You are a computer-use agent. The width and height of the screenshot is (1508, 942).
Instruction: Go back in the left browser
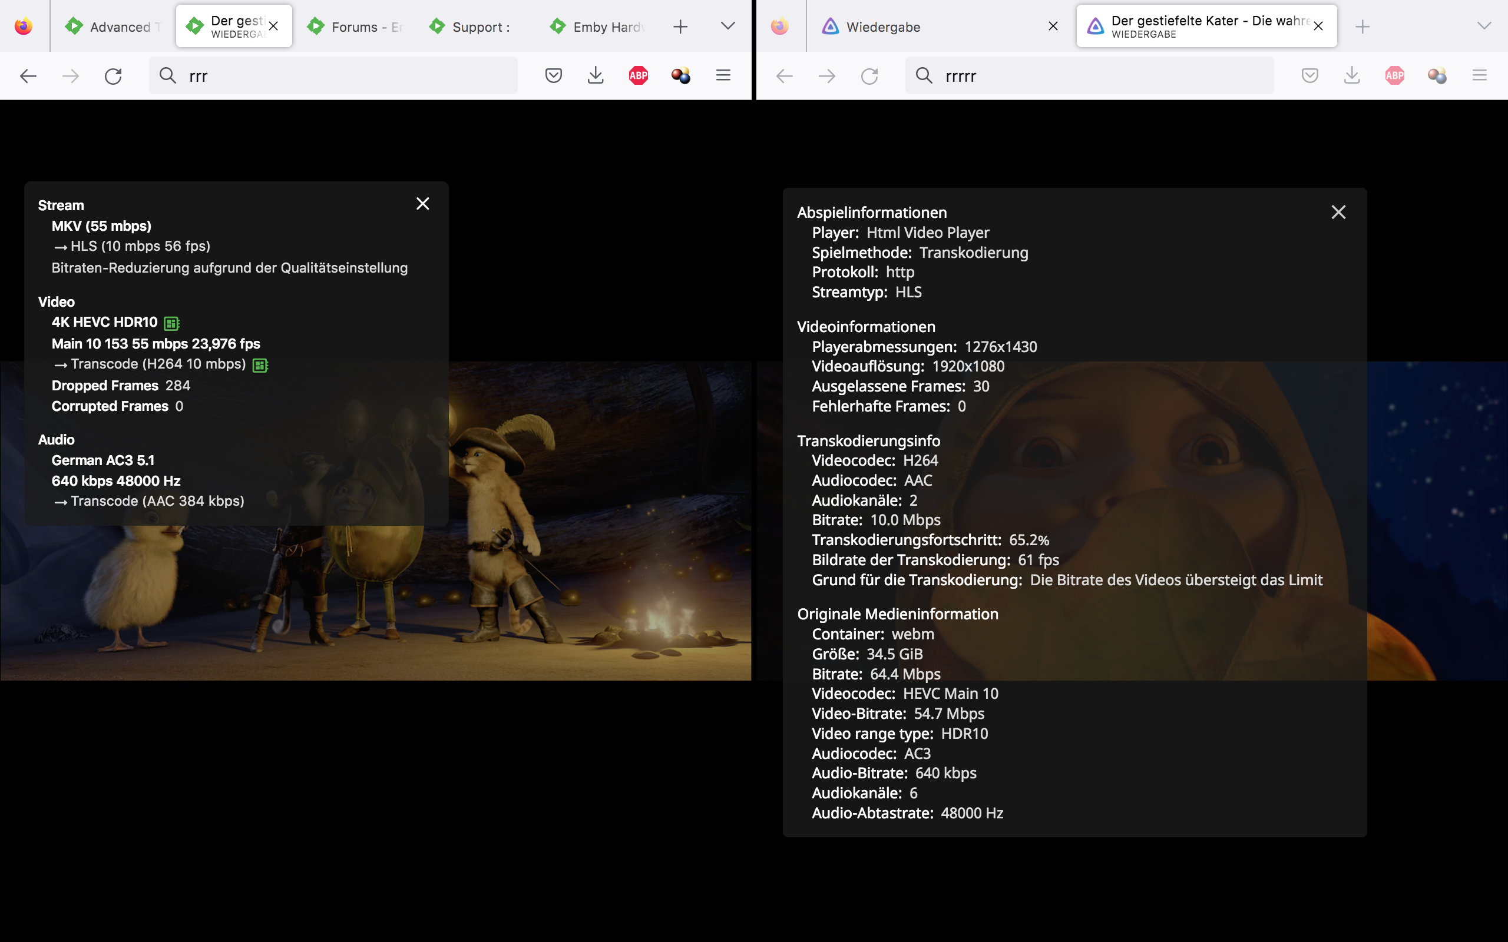point(28,76)
